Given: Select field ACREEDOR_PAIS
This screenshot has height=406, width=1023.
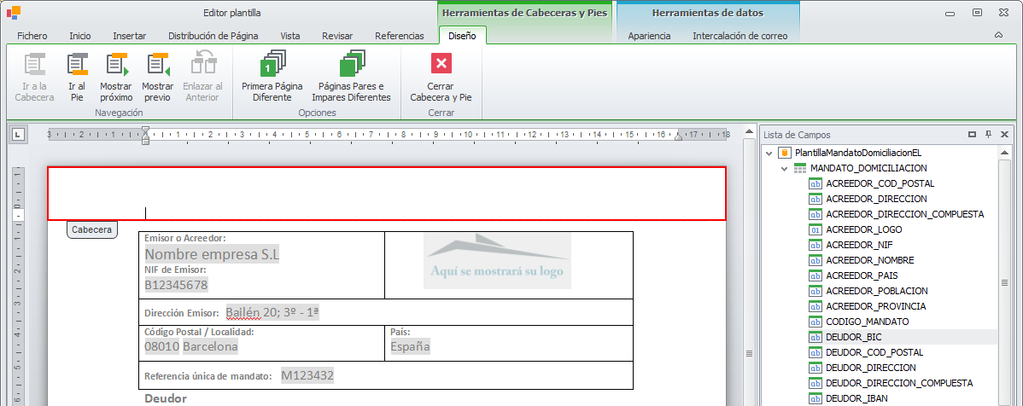Looking at the screenshot, I should (x=862, y=275).
